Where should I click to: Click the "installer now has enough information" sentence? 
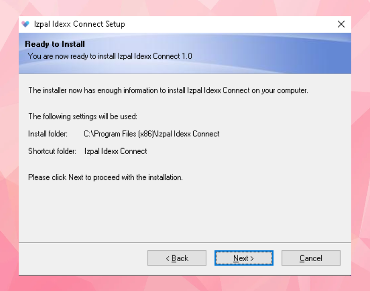tap(168, 91)
